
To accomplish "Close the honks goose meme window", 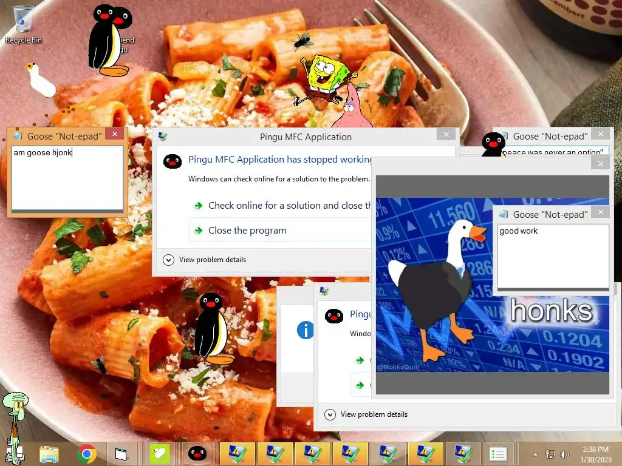I will click(x=601, y=163).
